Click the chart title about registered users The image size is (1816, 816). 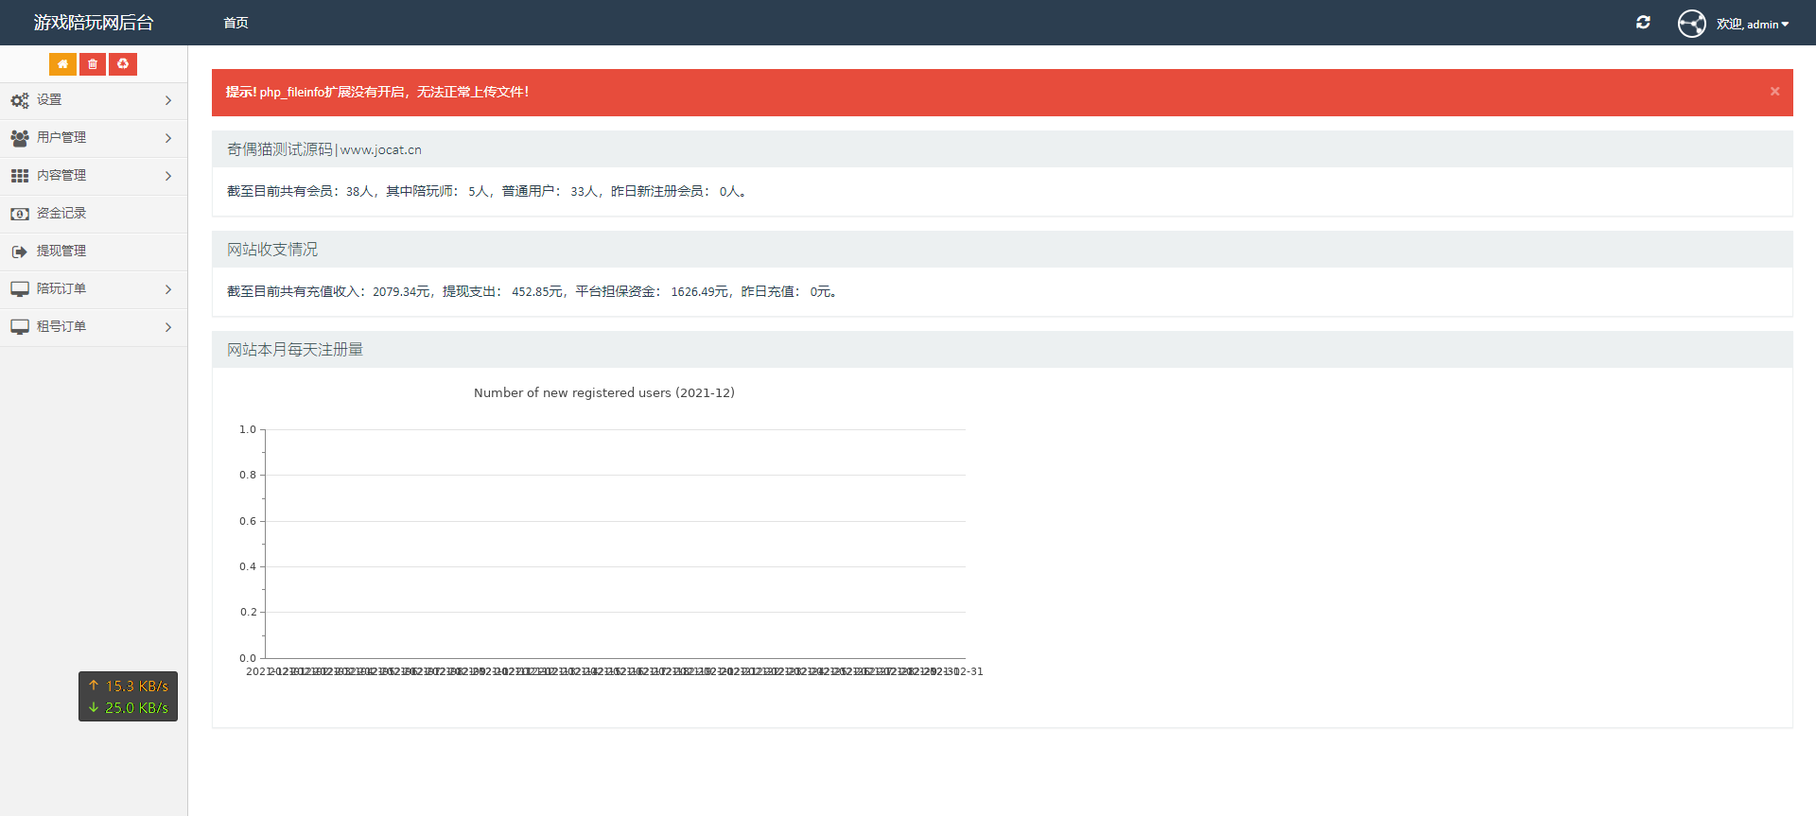coord(604,392)
